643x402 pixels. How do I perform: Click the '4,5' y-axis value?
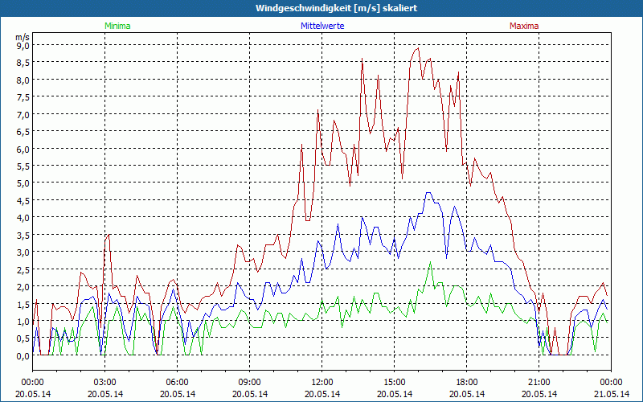tap(23, 200)
